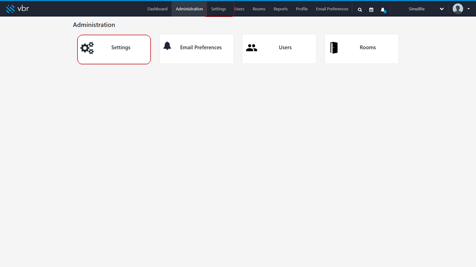The height and width of the screenshot is (267, 476).
Task: Open the Rooms card label
Action: (368, 47)
